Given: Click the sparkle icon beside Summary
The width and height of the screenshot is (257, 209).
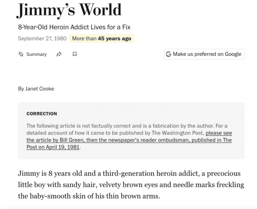Looking at the screenshot, I should point(21,54).
